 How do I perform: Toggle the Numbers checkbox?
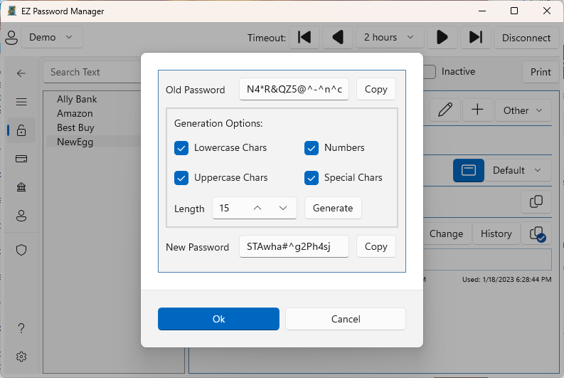coord(311,148)
